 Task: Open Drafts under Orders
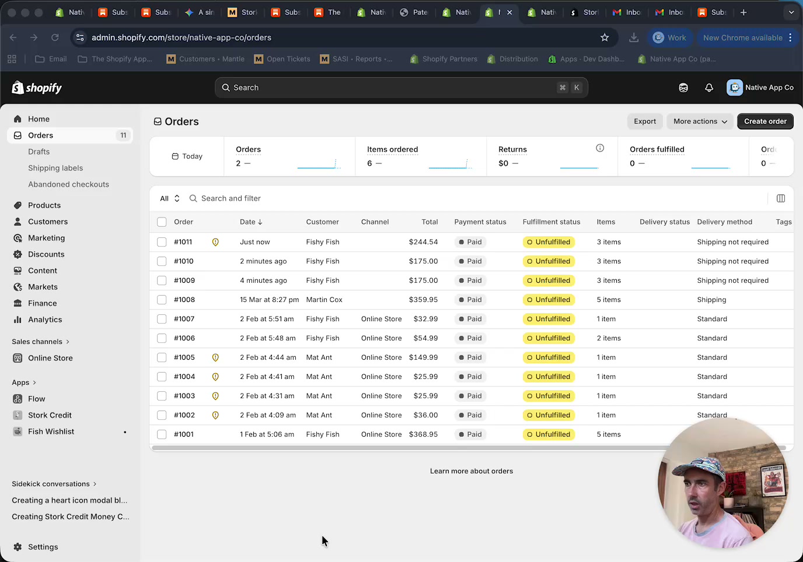point(39,152)
